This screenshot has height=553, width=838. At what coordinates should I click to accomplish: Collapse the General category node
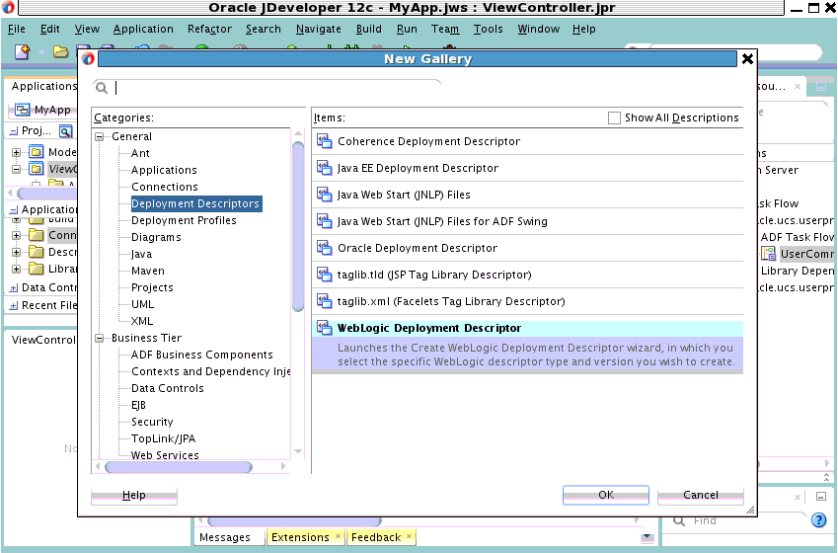100,137
